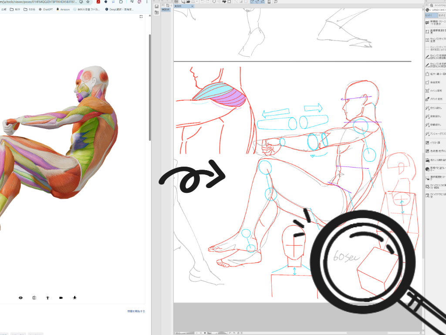
Task: Click 拡大・縮小・回転 in quick access
Action: (x=436, y=74)
